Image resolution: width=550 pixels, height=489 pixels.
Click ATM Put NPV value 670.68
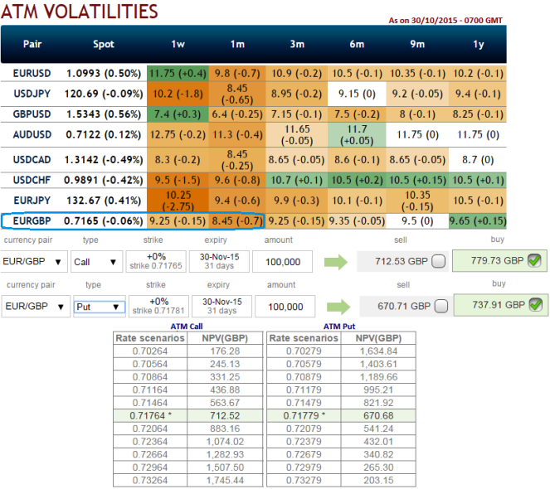coord(378,416)
